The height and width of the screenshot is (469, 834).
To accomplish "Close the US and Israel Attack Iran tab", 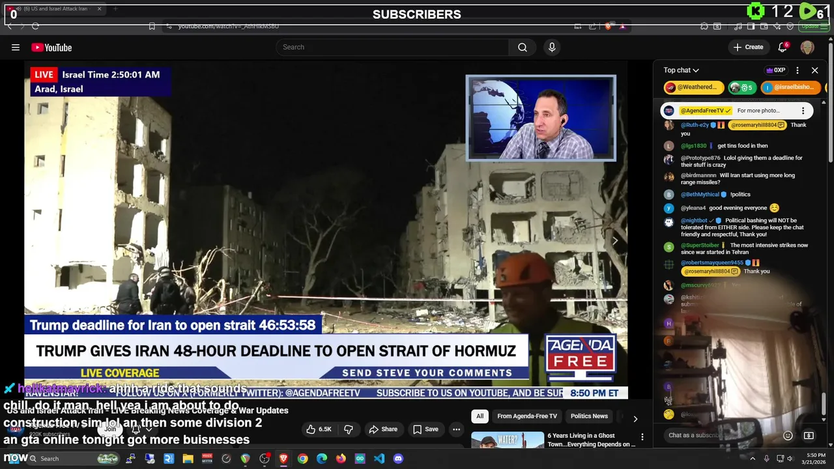I will pyautogui.click(x=99, y=9).
